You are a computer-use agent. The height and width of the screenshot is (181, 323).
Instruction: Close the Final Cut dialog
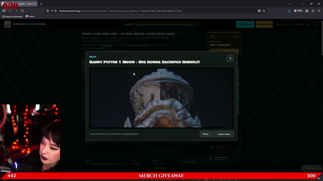[230, 58]
